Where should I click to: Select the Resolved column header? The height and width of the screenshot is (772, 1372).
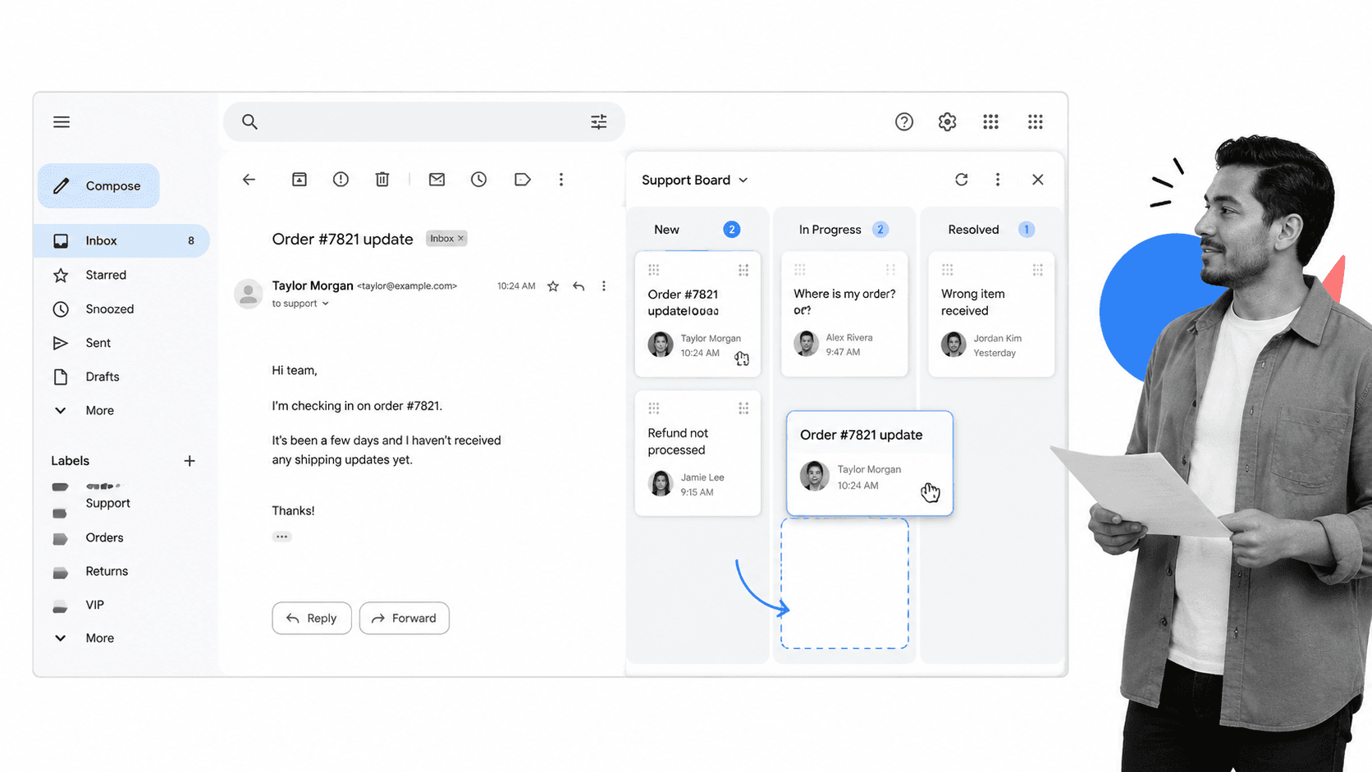tap(973, 230)
